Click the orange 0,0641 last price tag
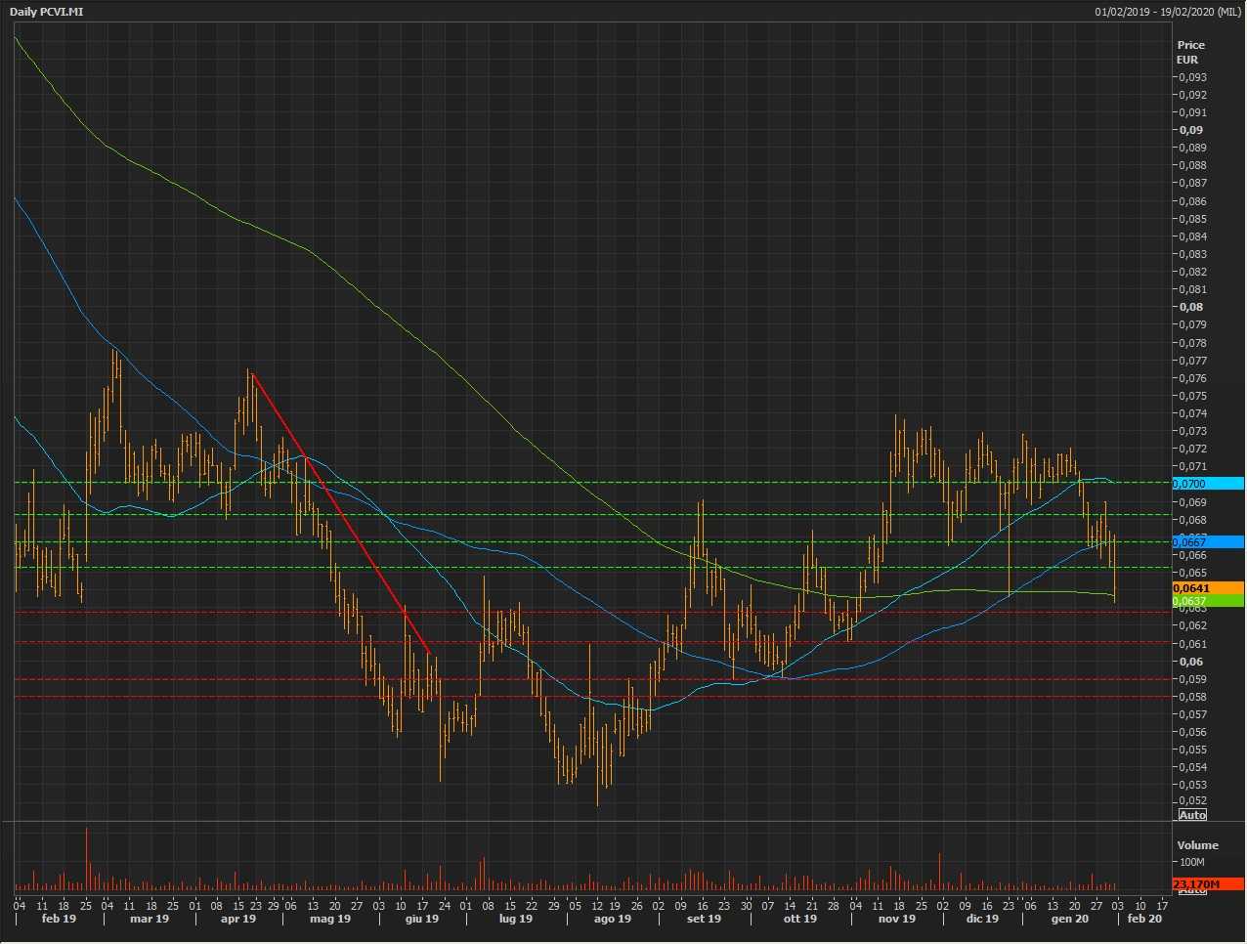This screenshot has width=1247, height=944. pos(1207,588)
